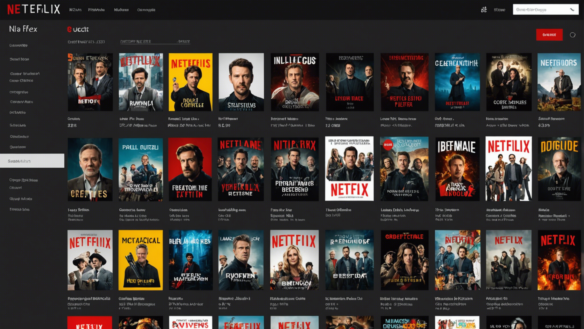The width and height of the screenshot is (584, 329).
Task: Switch to the underlined tab above posters
Action: [x=155, y=42]
